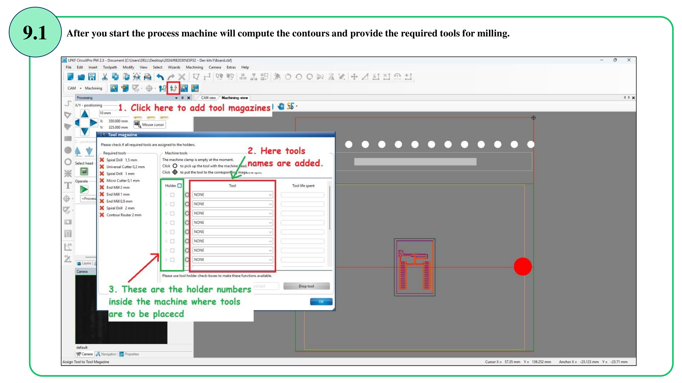Click the Move cross-arrows toolbar icon
The width and height of the screenshot is (682, 383).
point(354,77)
